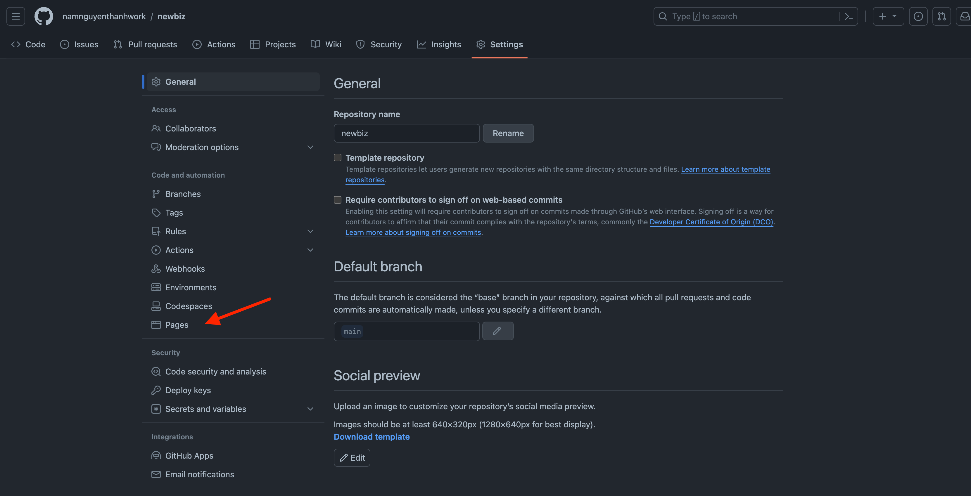Open the Wiki tab

[326, 44]
